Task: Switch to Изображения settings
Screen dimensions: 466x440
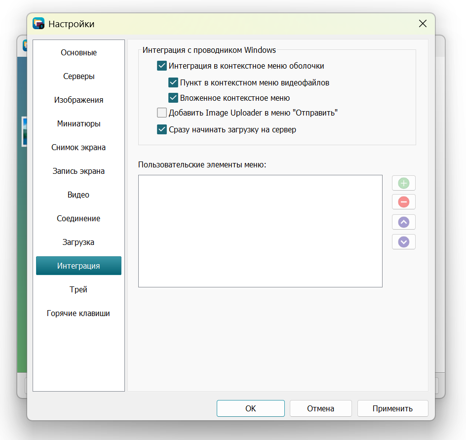Action: pyautogui.click(x=79, y=100)
